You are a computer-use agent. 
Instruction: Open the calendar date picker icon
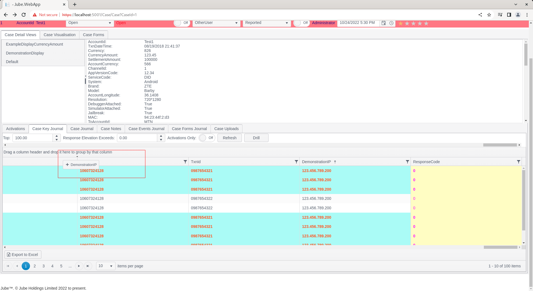pos(384,23)
